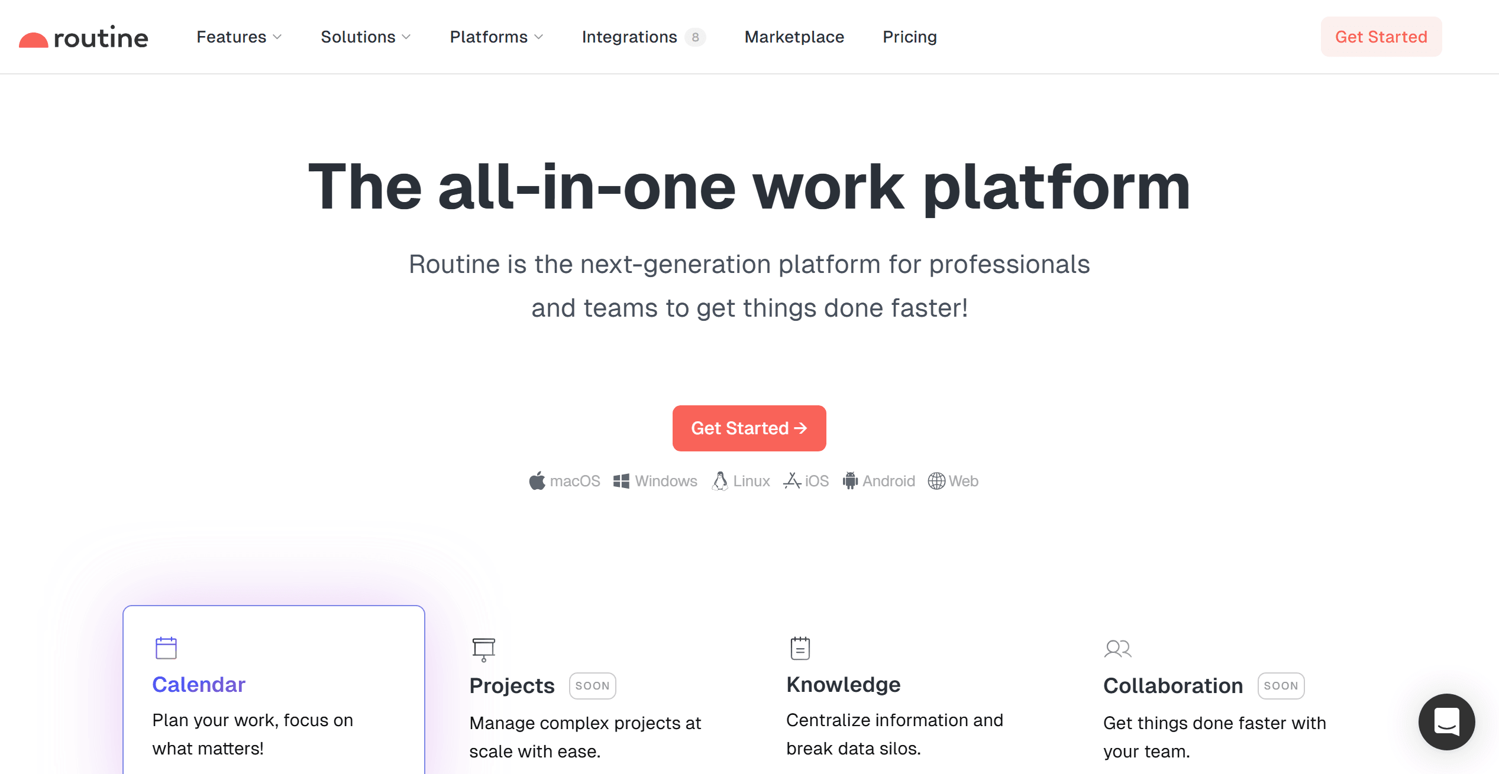
Task: Click the Knowledge notepad icon
Action: pos(800,648)
